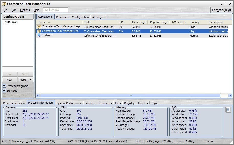Click the PID value 252
234x145 pixels.
(25, 111)
